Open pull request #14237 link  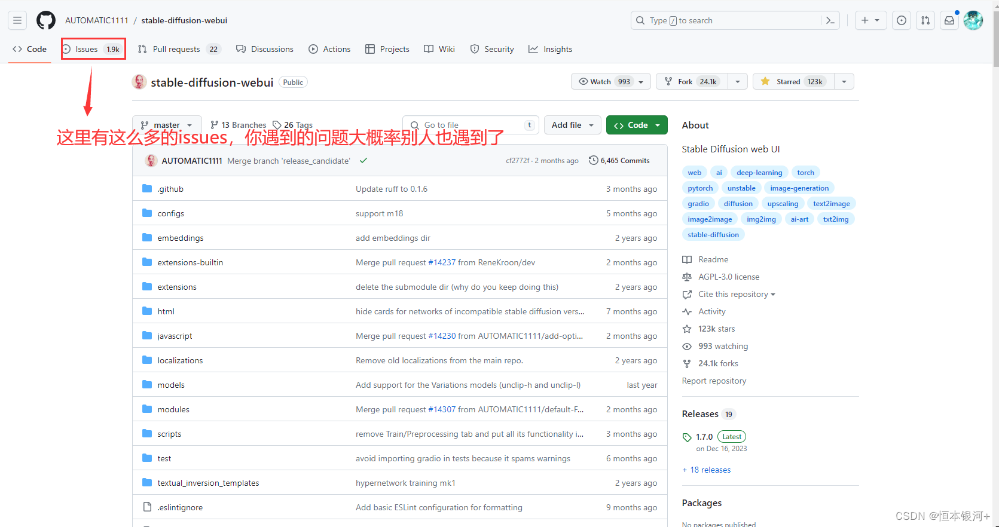tap(442, 262)
